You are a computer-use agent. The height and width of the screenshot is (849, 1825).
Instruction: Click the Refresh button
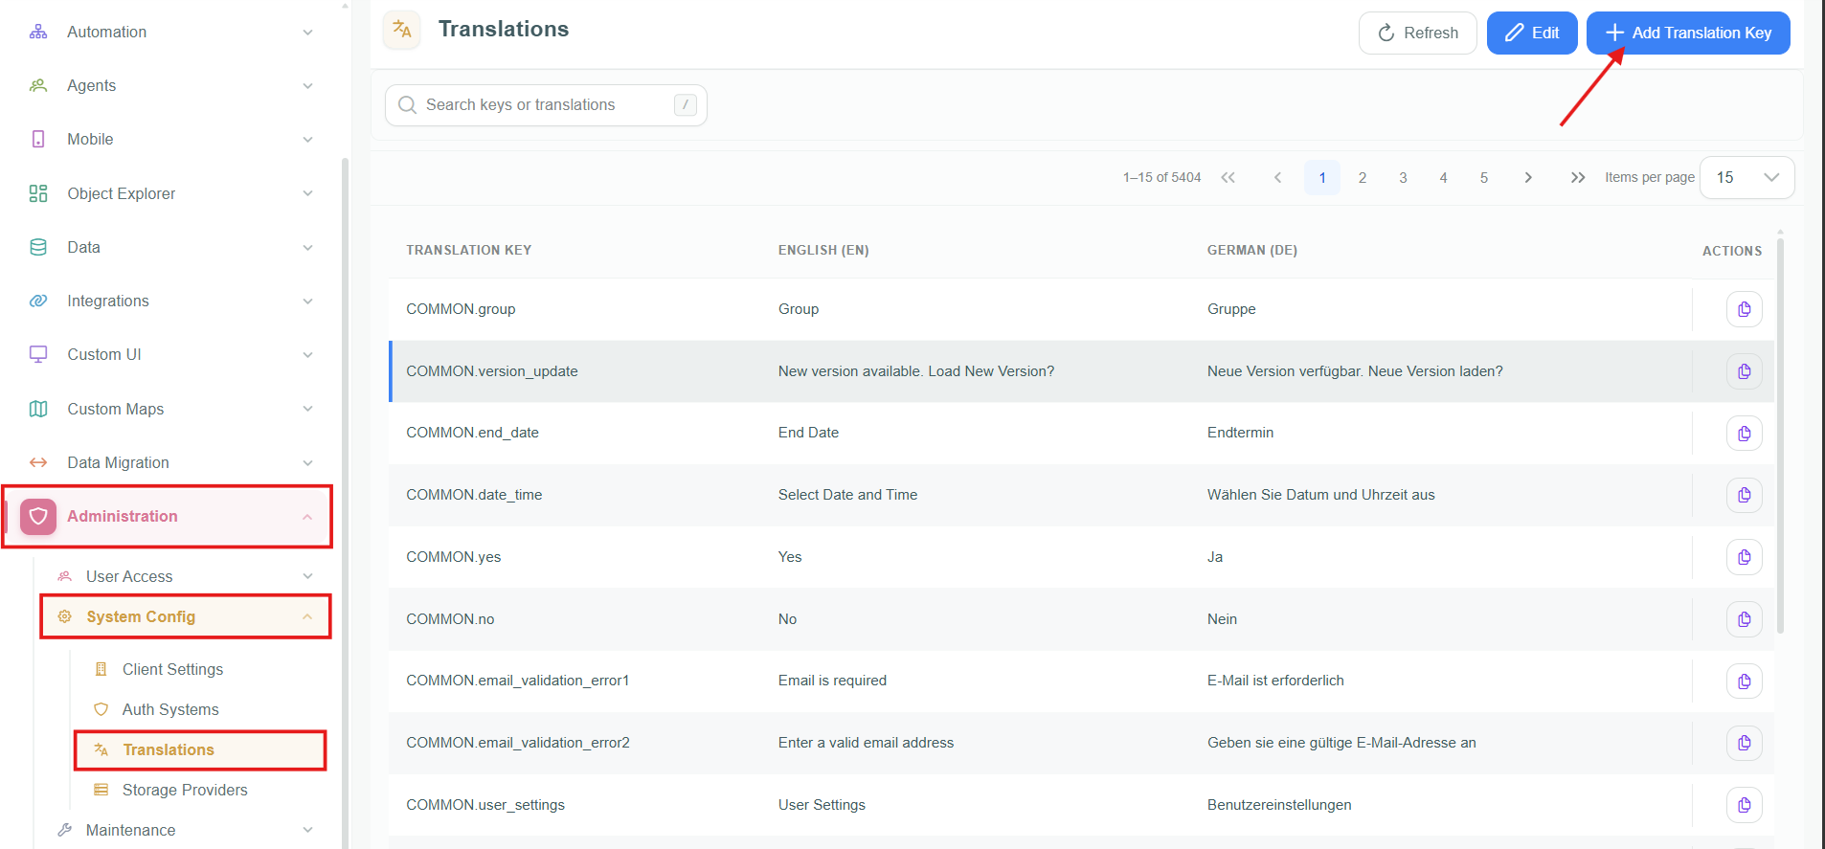click(1417, 33)
